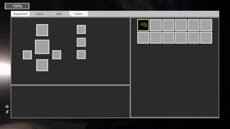This screenshot has height=129, width=230.
Task: Click the running figure stance icon
Action: tap(7, 112)
